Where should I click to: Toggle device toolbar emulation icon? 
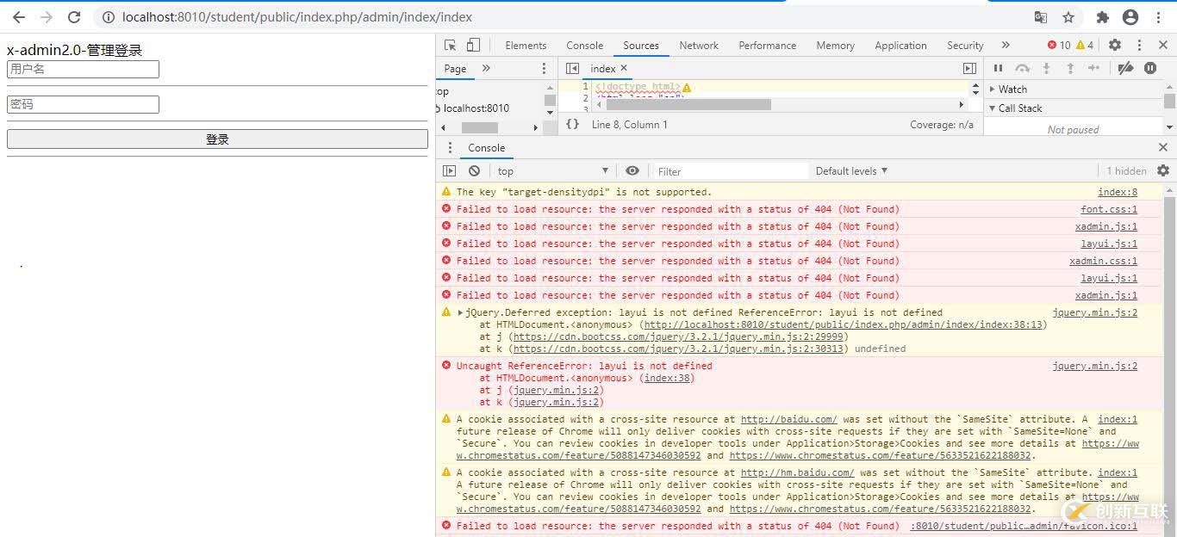[473, 46]
